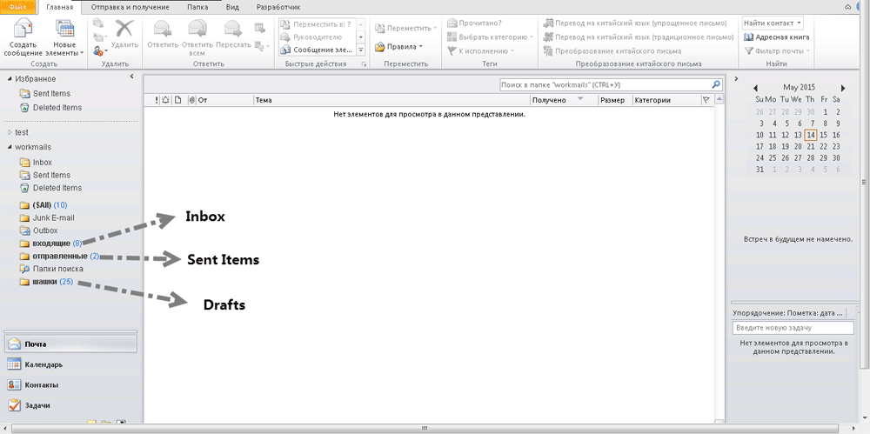
Task: Click the Переслать forward icon
Action: pyautogui.click(x=233, y=29)
